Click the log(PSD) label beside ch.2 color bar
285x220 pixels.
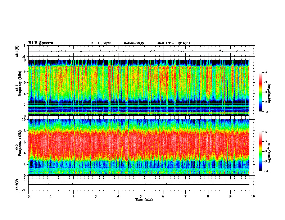pos(270,153)
